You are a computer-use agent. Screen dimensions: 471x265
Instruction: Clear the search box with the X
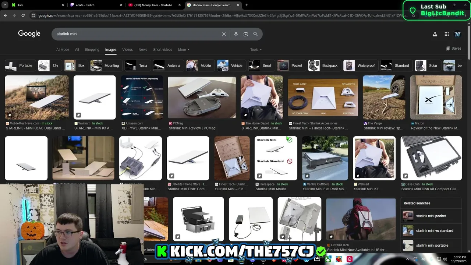[224, 34]
